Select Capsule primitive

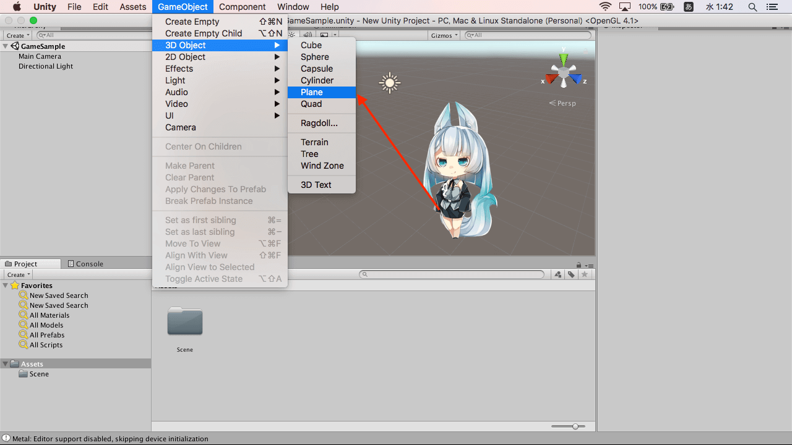coord(321,69)
